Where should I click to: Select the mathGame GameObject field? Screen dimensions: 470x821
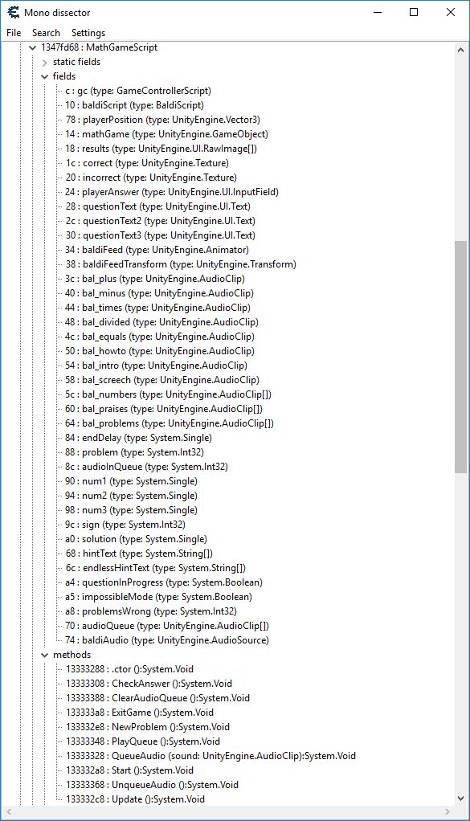coord(166,134)
